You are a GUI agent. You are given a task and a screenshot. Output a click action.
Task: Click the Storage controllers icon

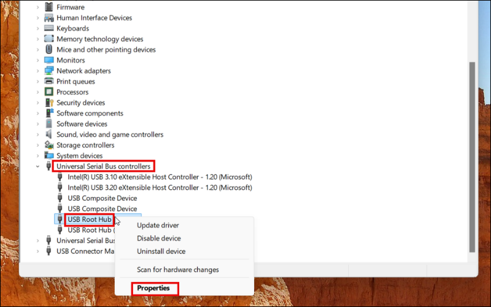pyautogui.click(x=49, y=145)
